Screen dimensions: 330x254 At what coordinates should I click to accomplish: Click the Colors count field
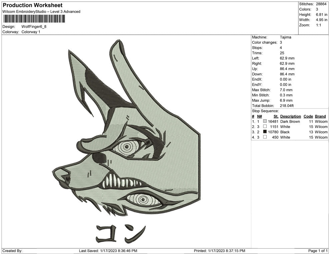(x=309, y=9)
